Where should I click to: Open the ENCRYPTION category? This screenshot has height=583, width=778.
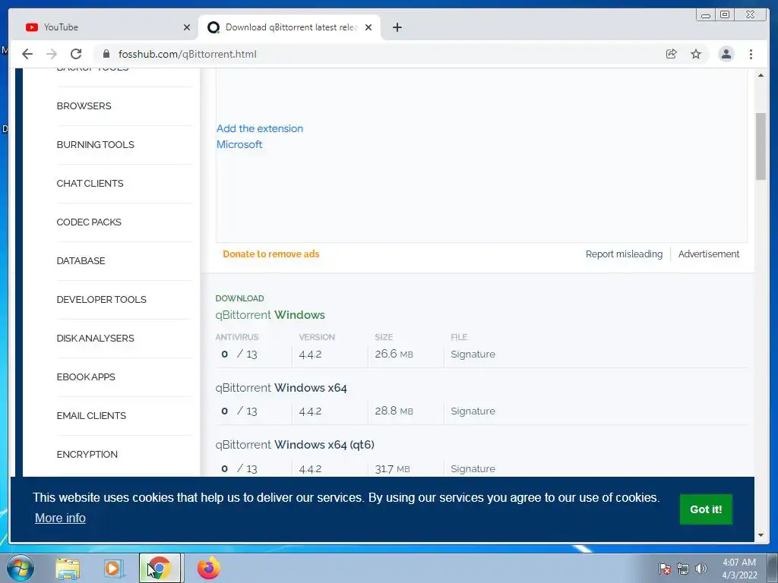click(x=87, y=454)
